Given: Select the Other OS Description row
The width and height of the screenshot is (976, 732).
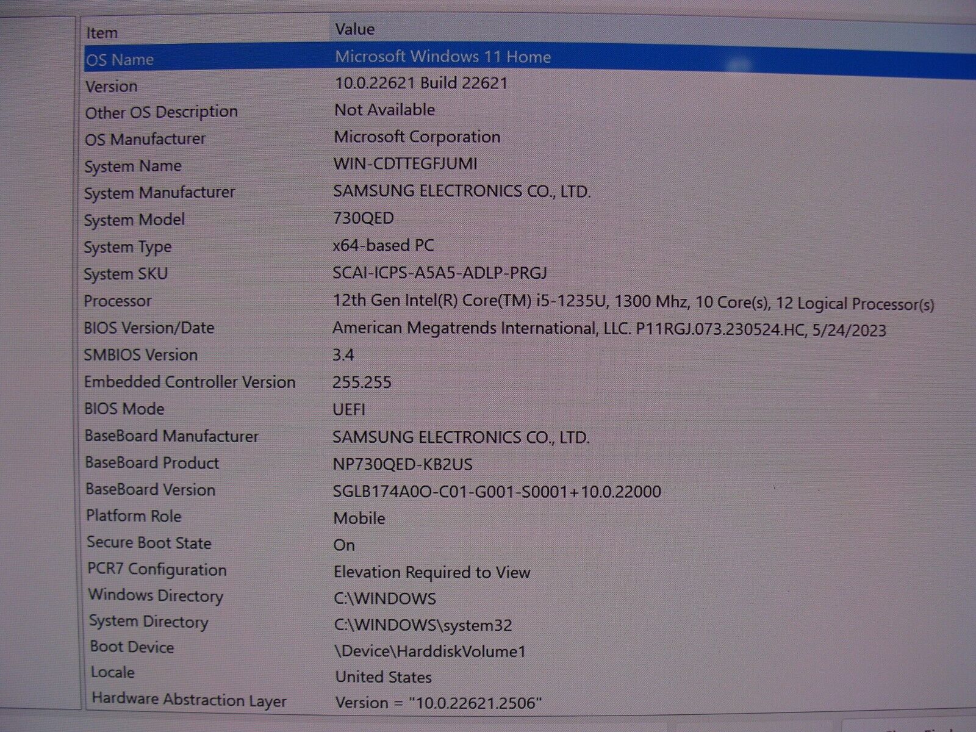Looking at the screenshot, I should (x=161, y=113).
